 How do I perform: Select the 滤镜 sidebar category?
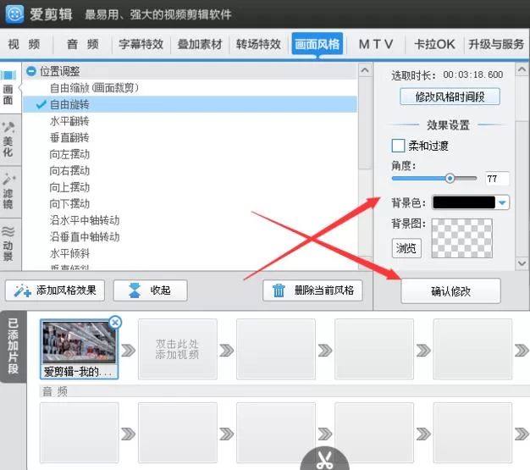pos(8,191)
